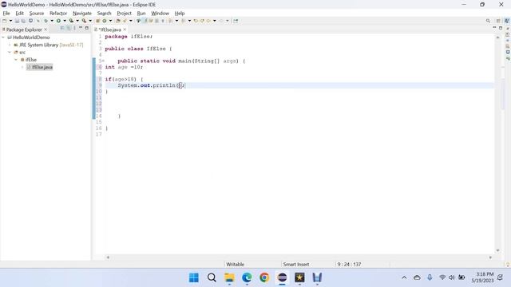Click the Quick Access search magnifier

click(488, 21)
